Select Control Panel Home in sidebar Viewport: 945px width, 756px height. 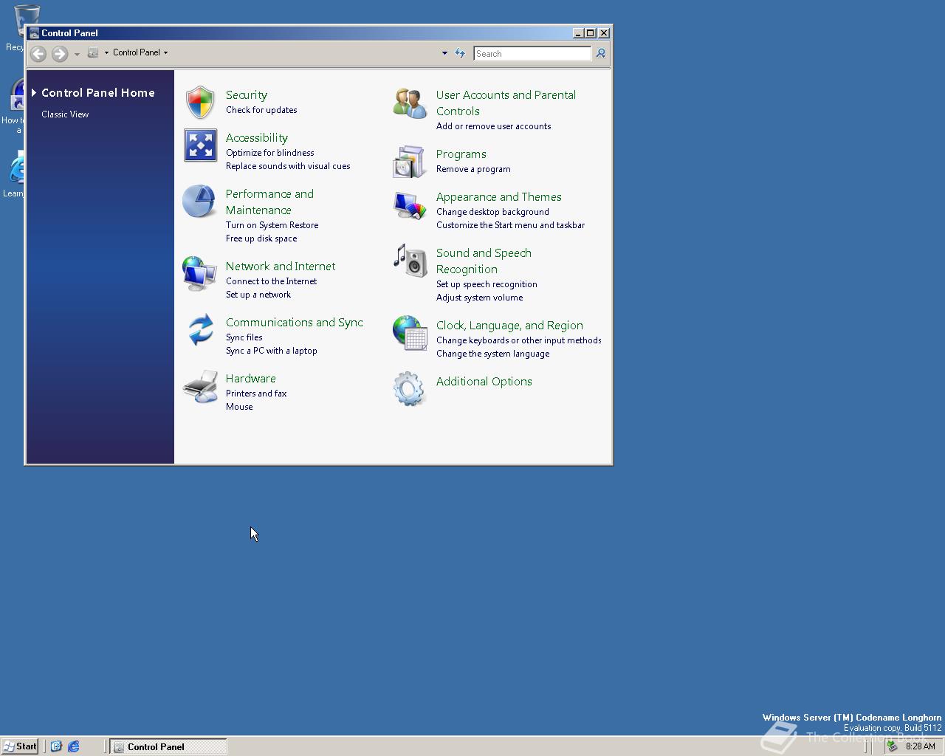(x=98, y=92)
